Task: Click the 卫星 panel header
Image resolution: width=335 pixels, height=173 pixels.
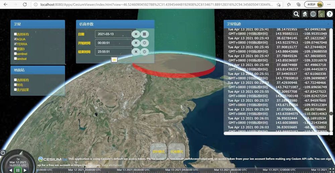Action: 38,24
